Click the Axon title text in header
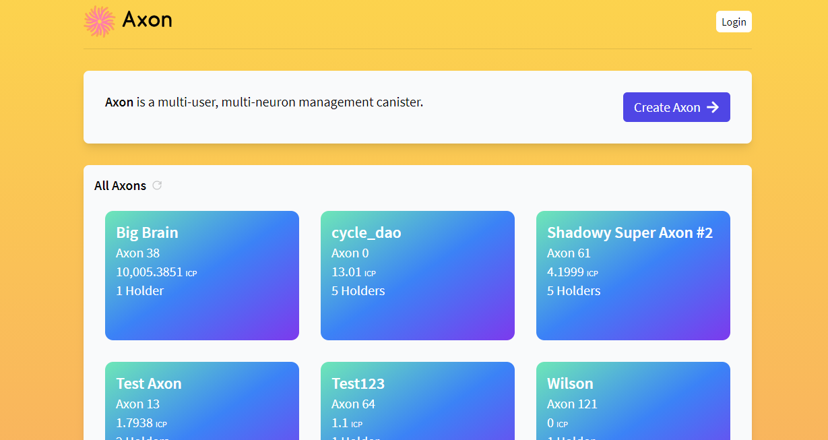This screenshot has width=828, height=440. 147,20
